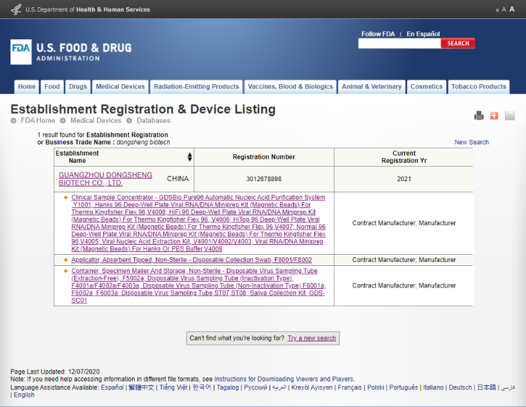Viewport: 526px width, 407px height.
Task: Select Português language link
Action: click(403, 387)
